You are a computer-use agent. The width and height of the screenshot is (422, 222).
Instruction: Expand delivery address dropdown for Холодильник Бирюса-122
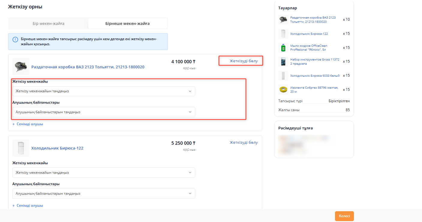(x=103, y=173)
